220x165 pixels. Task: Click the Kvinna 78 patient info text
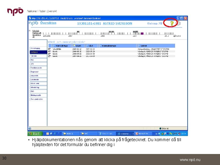155,24
